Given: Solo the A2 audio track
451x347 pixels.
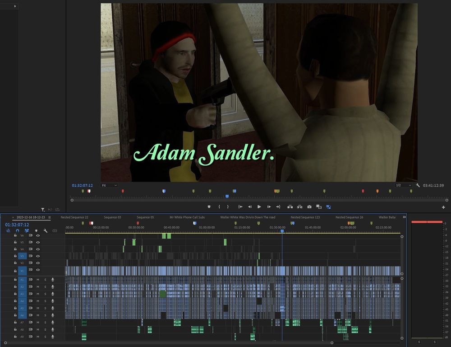Looking at the screenshot, I should pyautogui.click(x=45, y=287).
